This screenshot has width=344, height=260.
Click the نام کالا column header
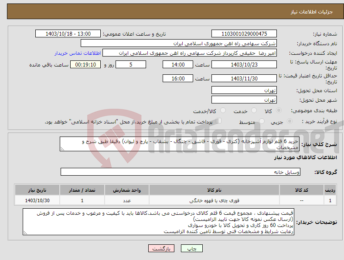point(214,190)
